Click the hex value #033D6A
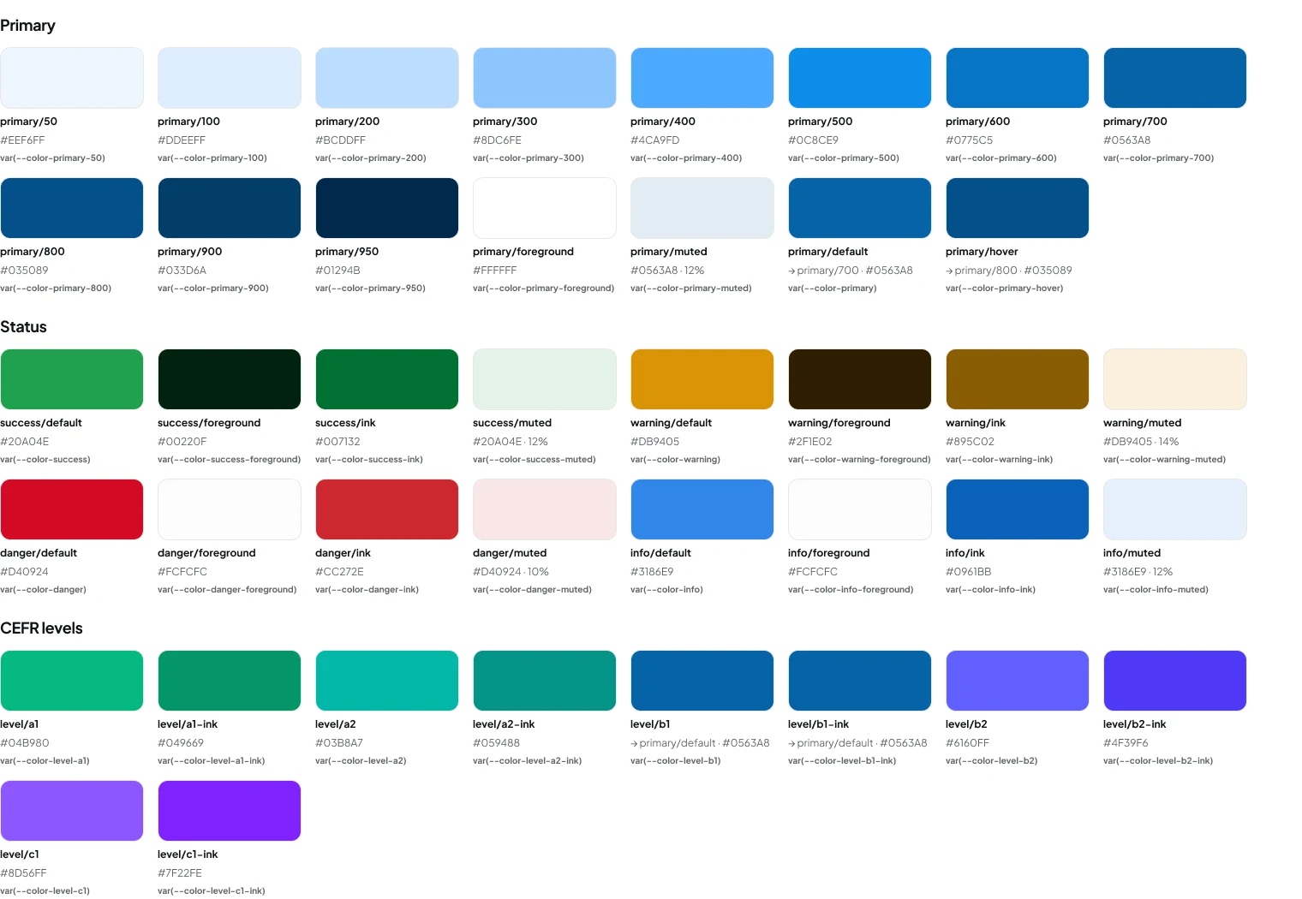This screenshot has width=1302, height=899. 182,271
